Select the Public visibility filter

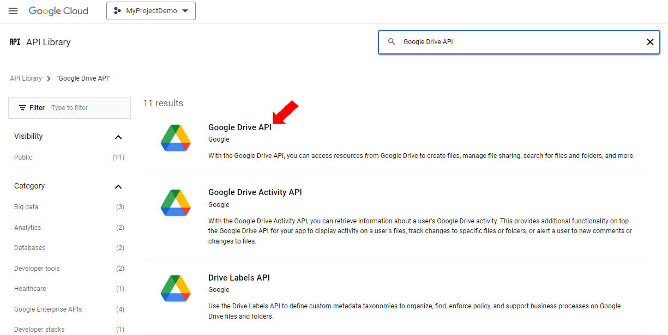pos(23,157)
